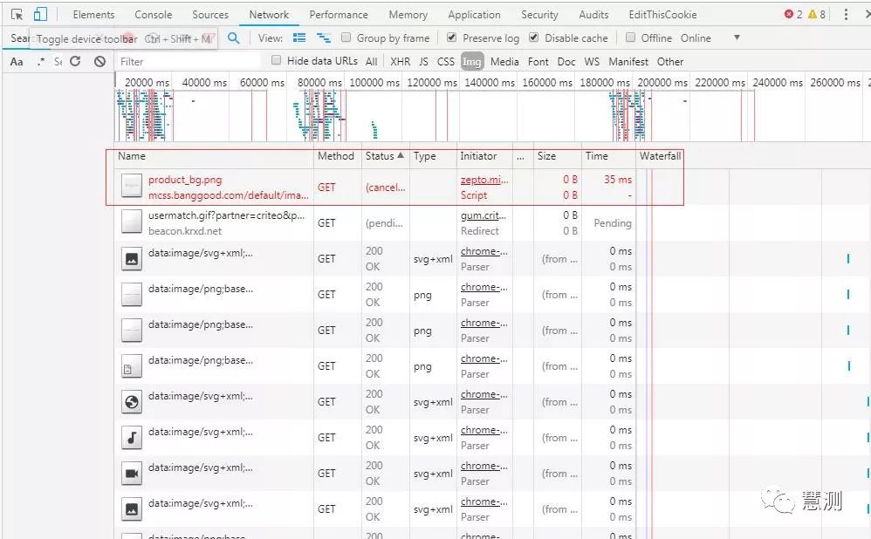Toggle Group by frame checkbox
Screen dimensions: 871x539
[x=346, y=38]
